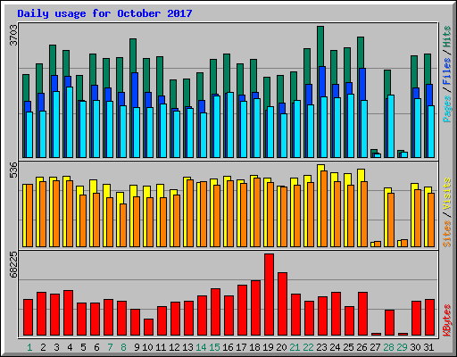
Task: Click day 31 on the x-axis
Action: pos(428,347)
